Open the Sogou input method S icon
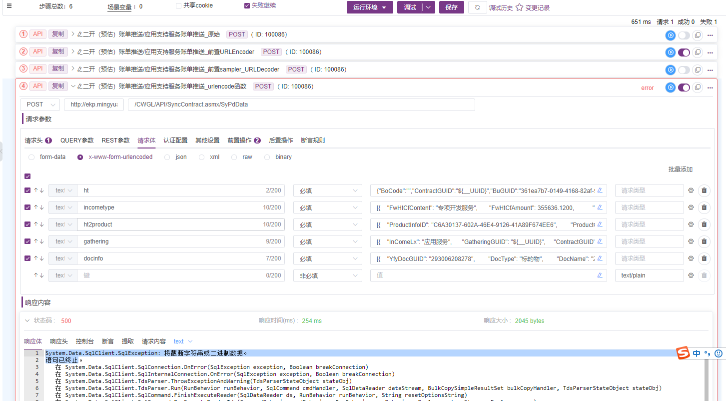The width and height of the screenshot is (726, 401). [x=683, y=353]
